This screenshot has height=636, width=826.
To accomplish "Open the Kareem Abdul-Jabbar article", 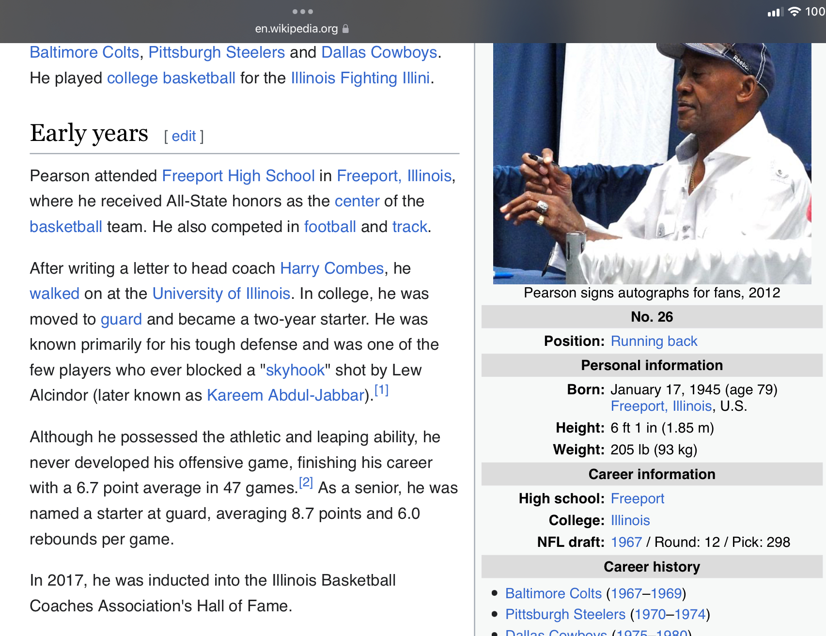I will [285, 395].
